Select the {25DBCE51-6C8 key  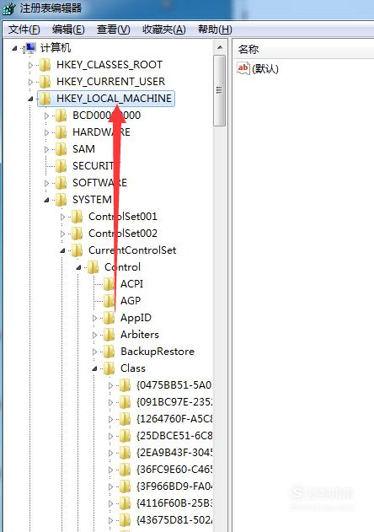[174, 436]
